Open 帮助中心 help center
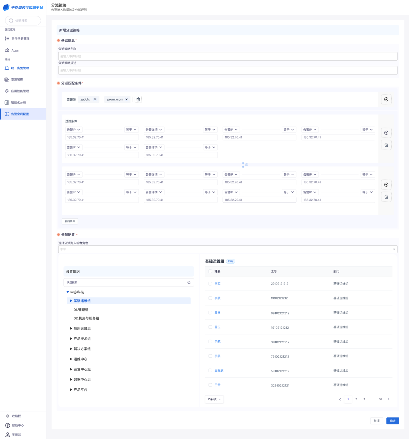409x439 pixels. (x=17, y=425)
